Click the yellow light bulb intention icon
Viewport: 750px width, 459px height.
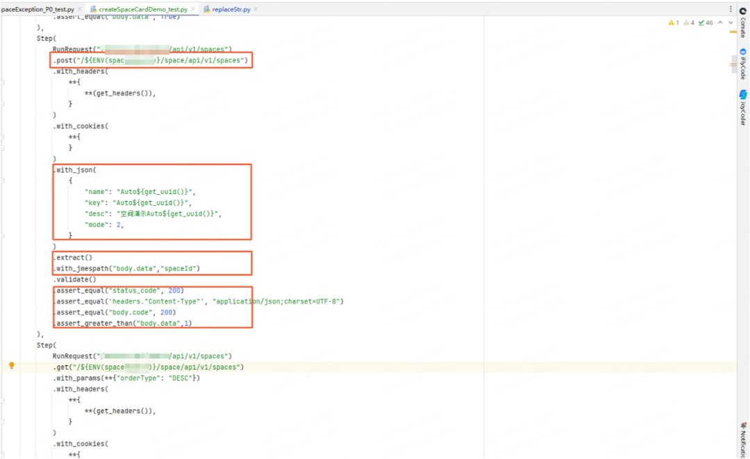click(12, 365)
